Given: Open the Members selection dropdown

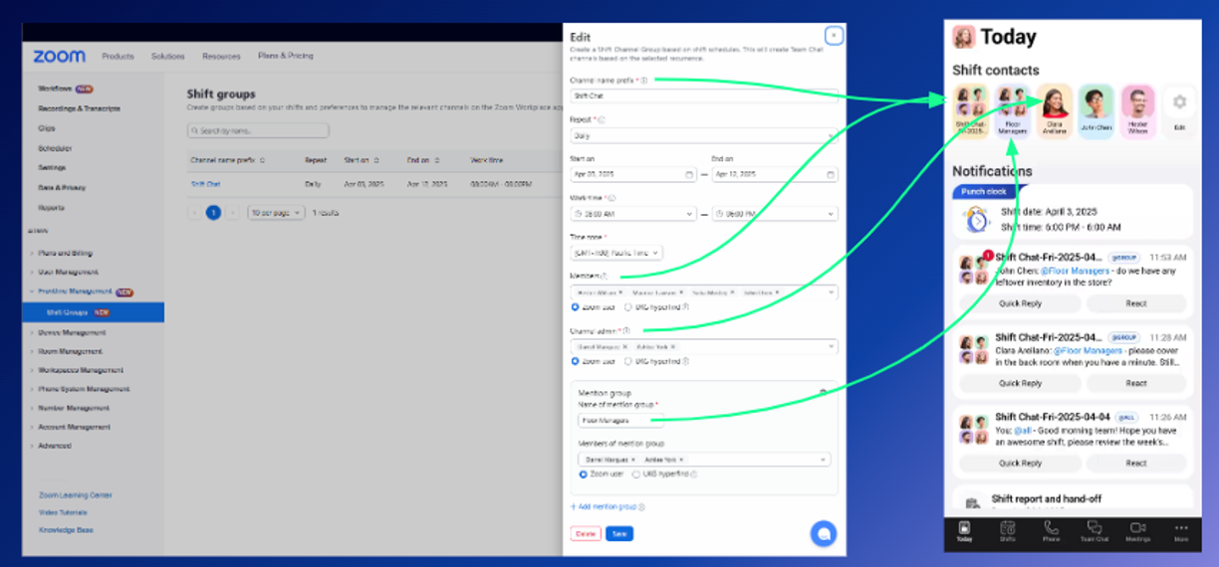Looking at the screenshot, I should [x=703, y=292].
